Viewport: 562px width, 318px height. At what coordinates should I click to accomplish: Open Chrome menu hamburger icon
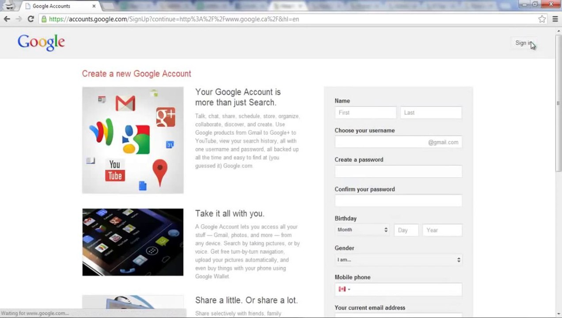point(555,19)
